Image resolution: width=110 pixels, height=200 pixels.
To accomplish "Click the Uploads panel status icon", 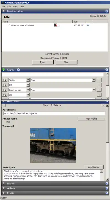I will [x=4, y=183].
